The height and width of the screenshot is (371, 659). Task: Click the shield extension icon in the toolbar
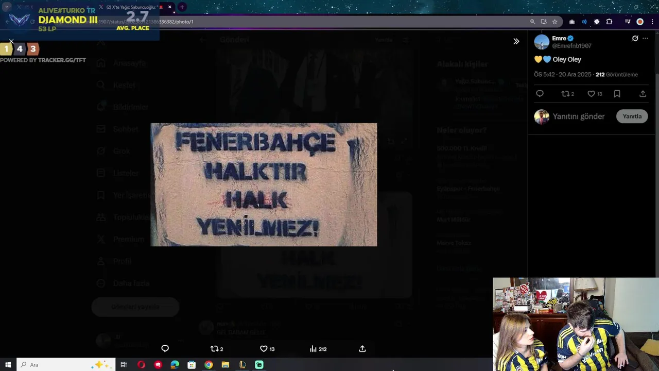coord(597,22)
